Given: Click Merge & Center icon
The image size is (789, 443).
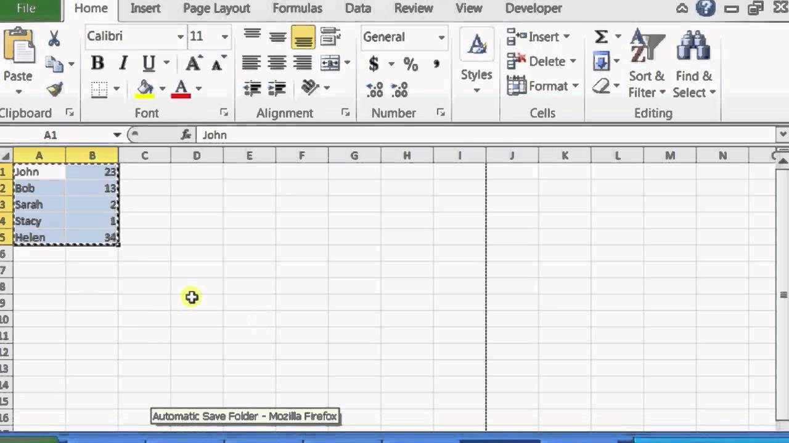Looking at the screenshot, I should point(330,62).
